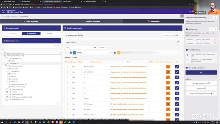Image resolution: width=220 pixels, height=124 pixels.
Task: Toggle the Severity control break checkbox
Action: click(x=71, y=53)
